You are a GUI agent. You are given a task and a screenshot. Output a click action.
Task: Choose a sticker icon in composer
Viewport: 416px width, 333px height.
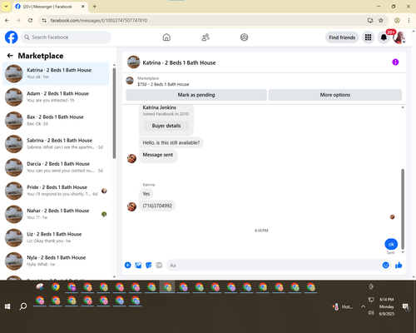149,266
